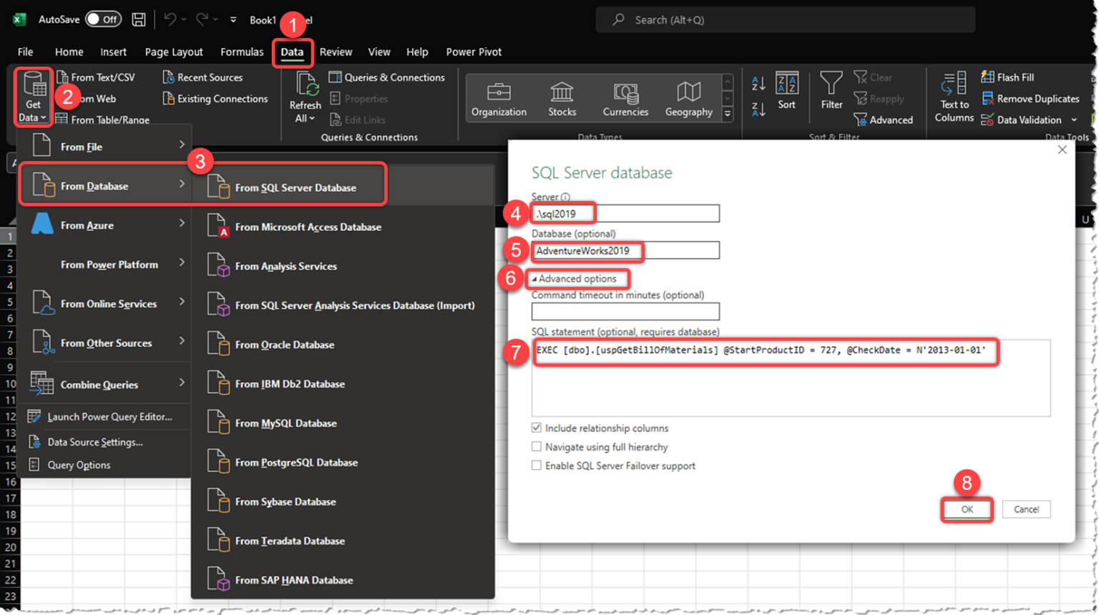Expand the data types gallery

click(728, 114)
